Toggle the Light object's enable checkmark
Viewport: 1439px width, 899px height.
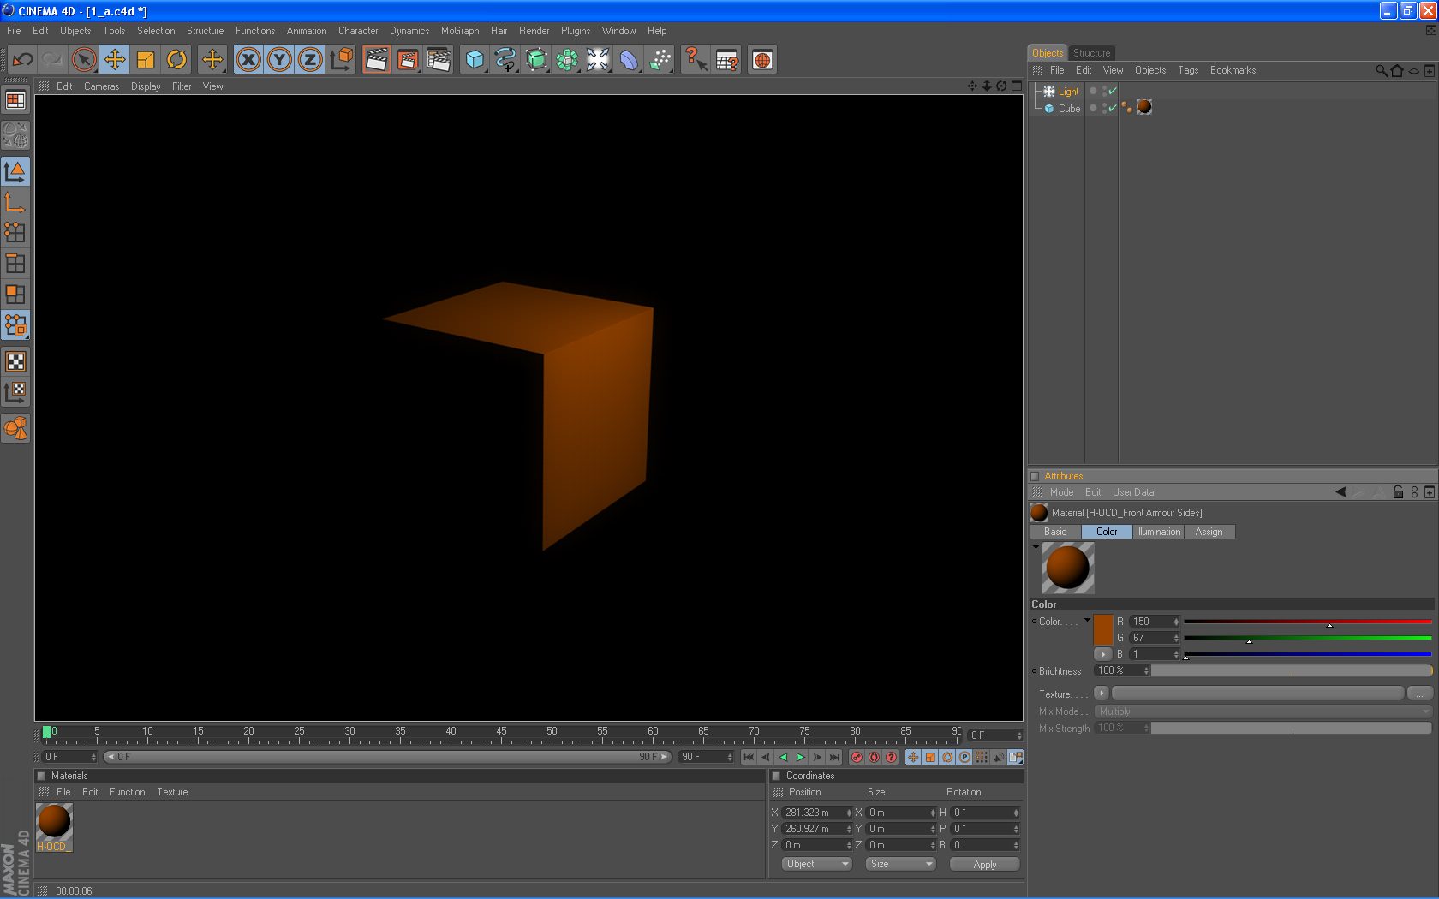coord(1113,92)
